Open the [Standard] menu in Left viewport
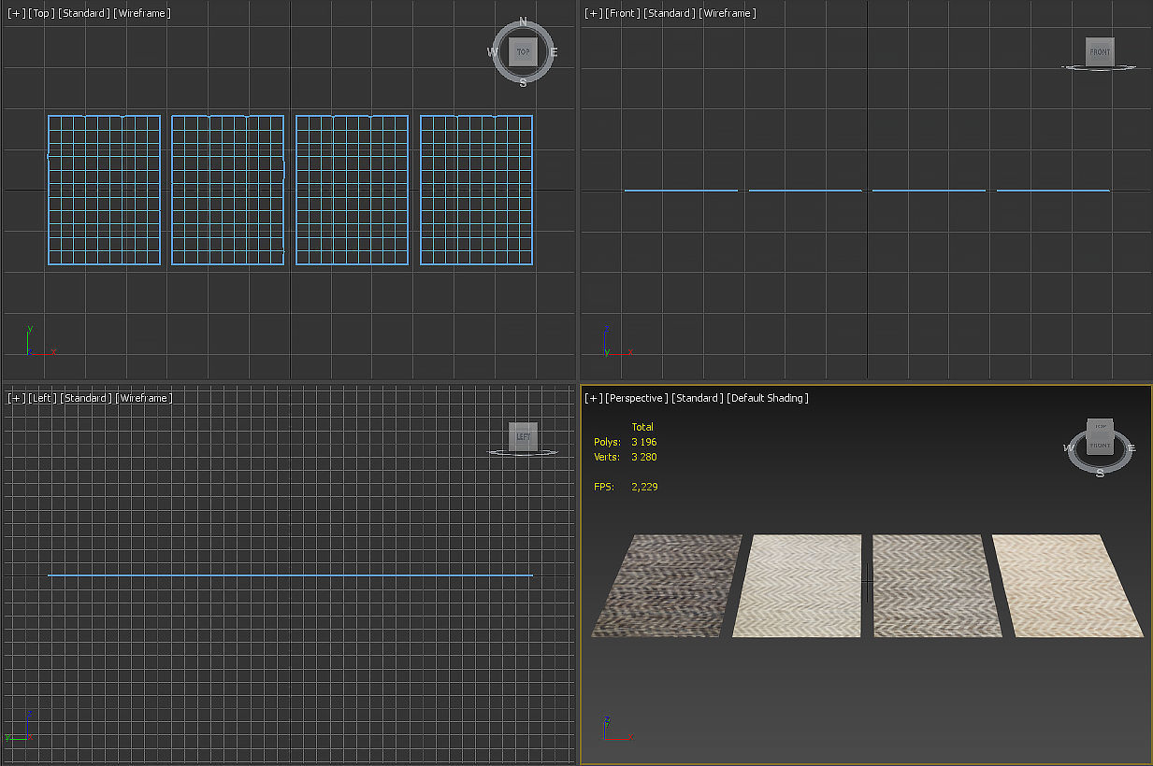This screenshot has width=1153, height=766. [85, 398]
